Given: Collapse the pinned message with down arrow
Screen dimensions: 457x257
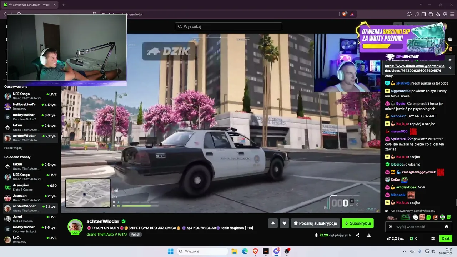Looking at the screenshot, I should [x=450, y=67].
